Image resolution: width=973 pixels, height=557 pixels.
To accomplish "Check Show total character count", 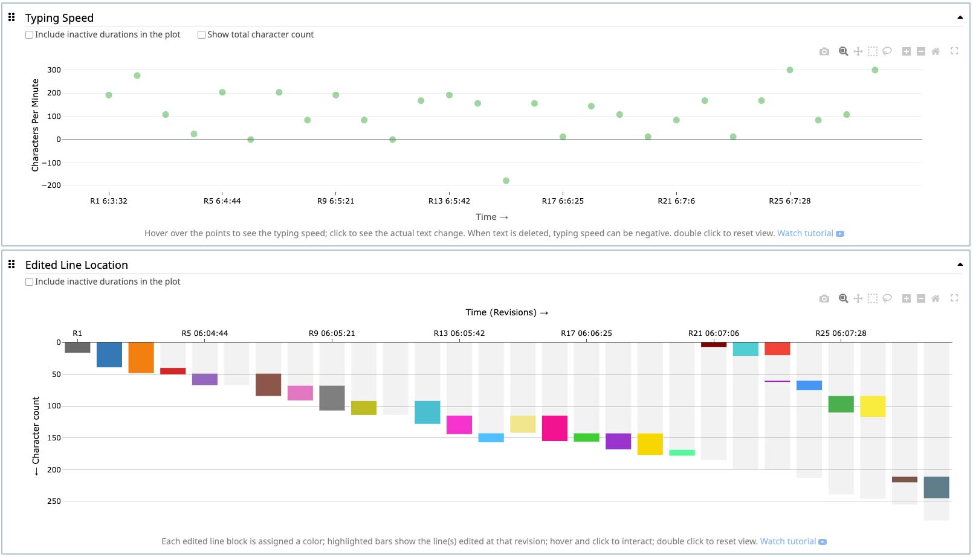I will tap(201, 35).
